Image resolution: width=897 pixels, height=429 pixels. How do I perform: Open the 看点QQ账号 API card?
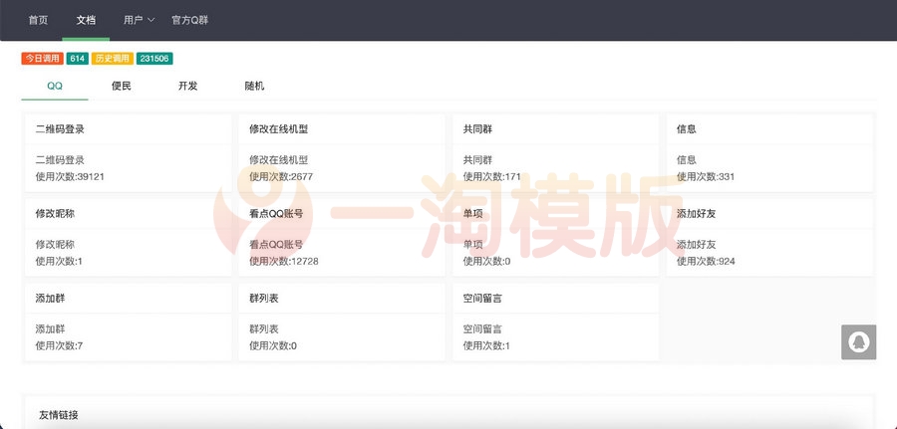click(342, 237)
